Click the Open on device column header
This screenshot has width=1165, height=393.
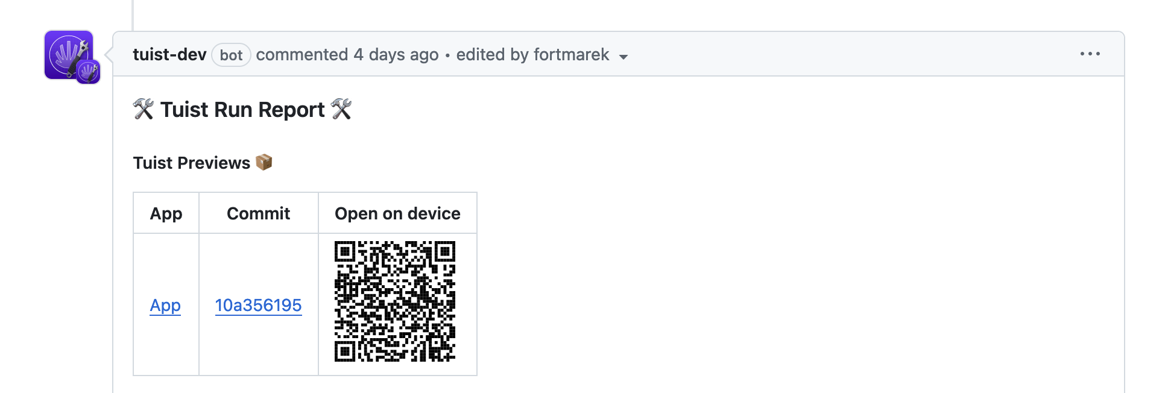pos(397,213)
